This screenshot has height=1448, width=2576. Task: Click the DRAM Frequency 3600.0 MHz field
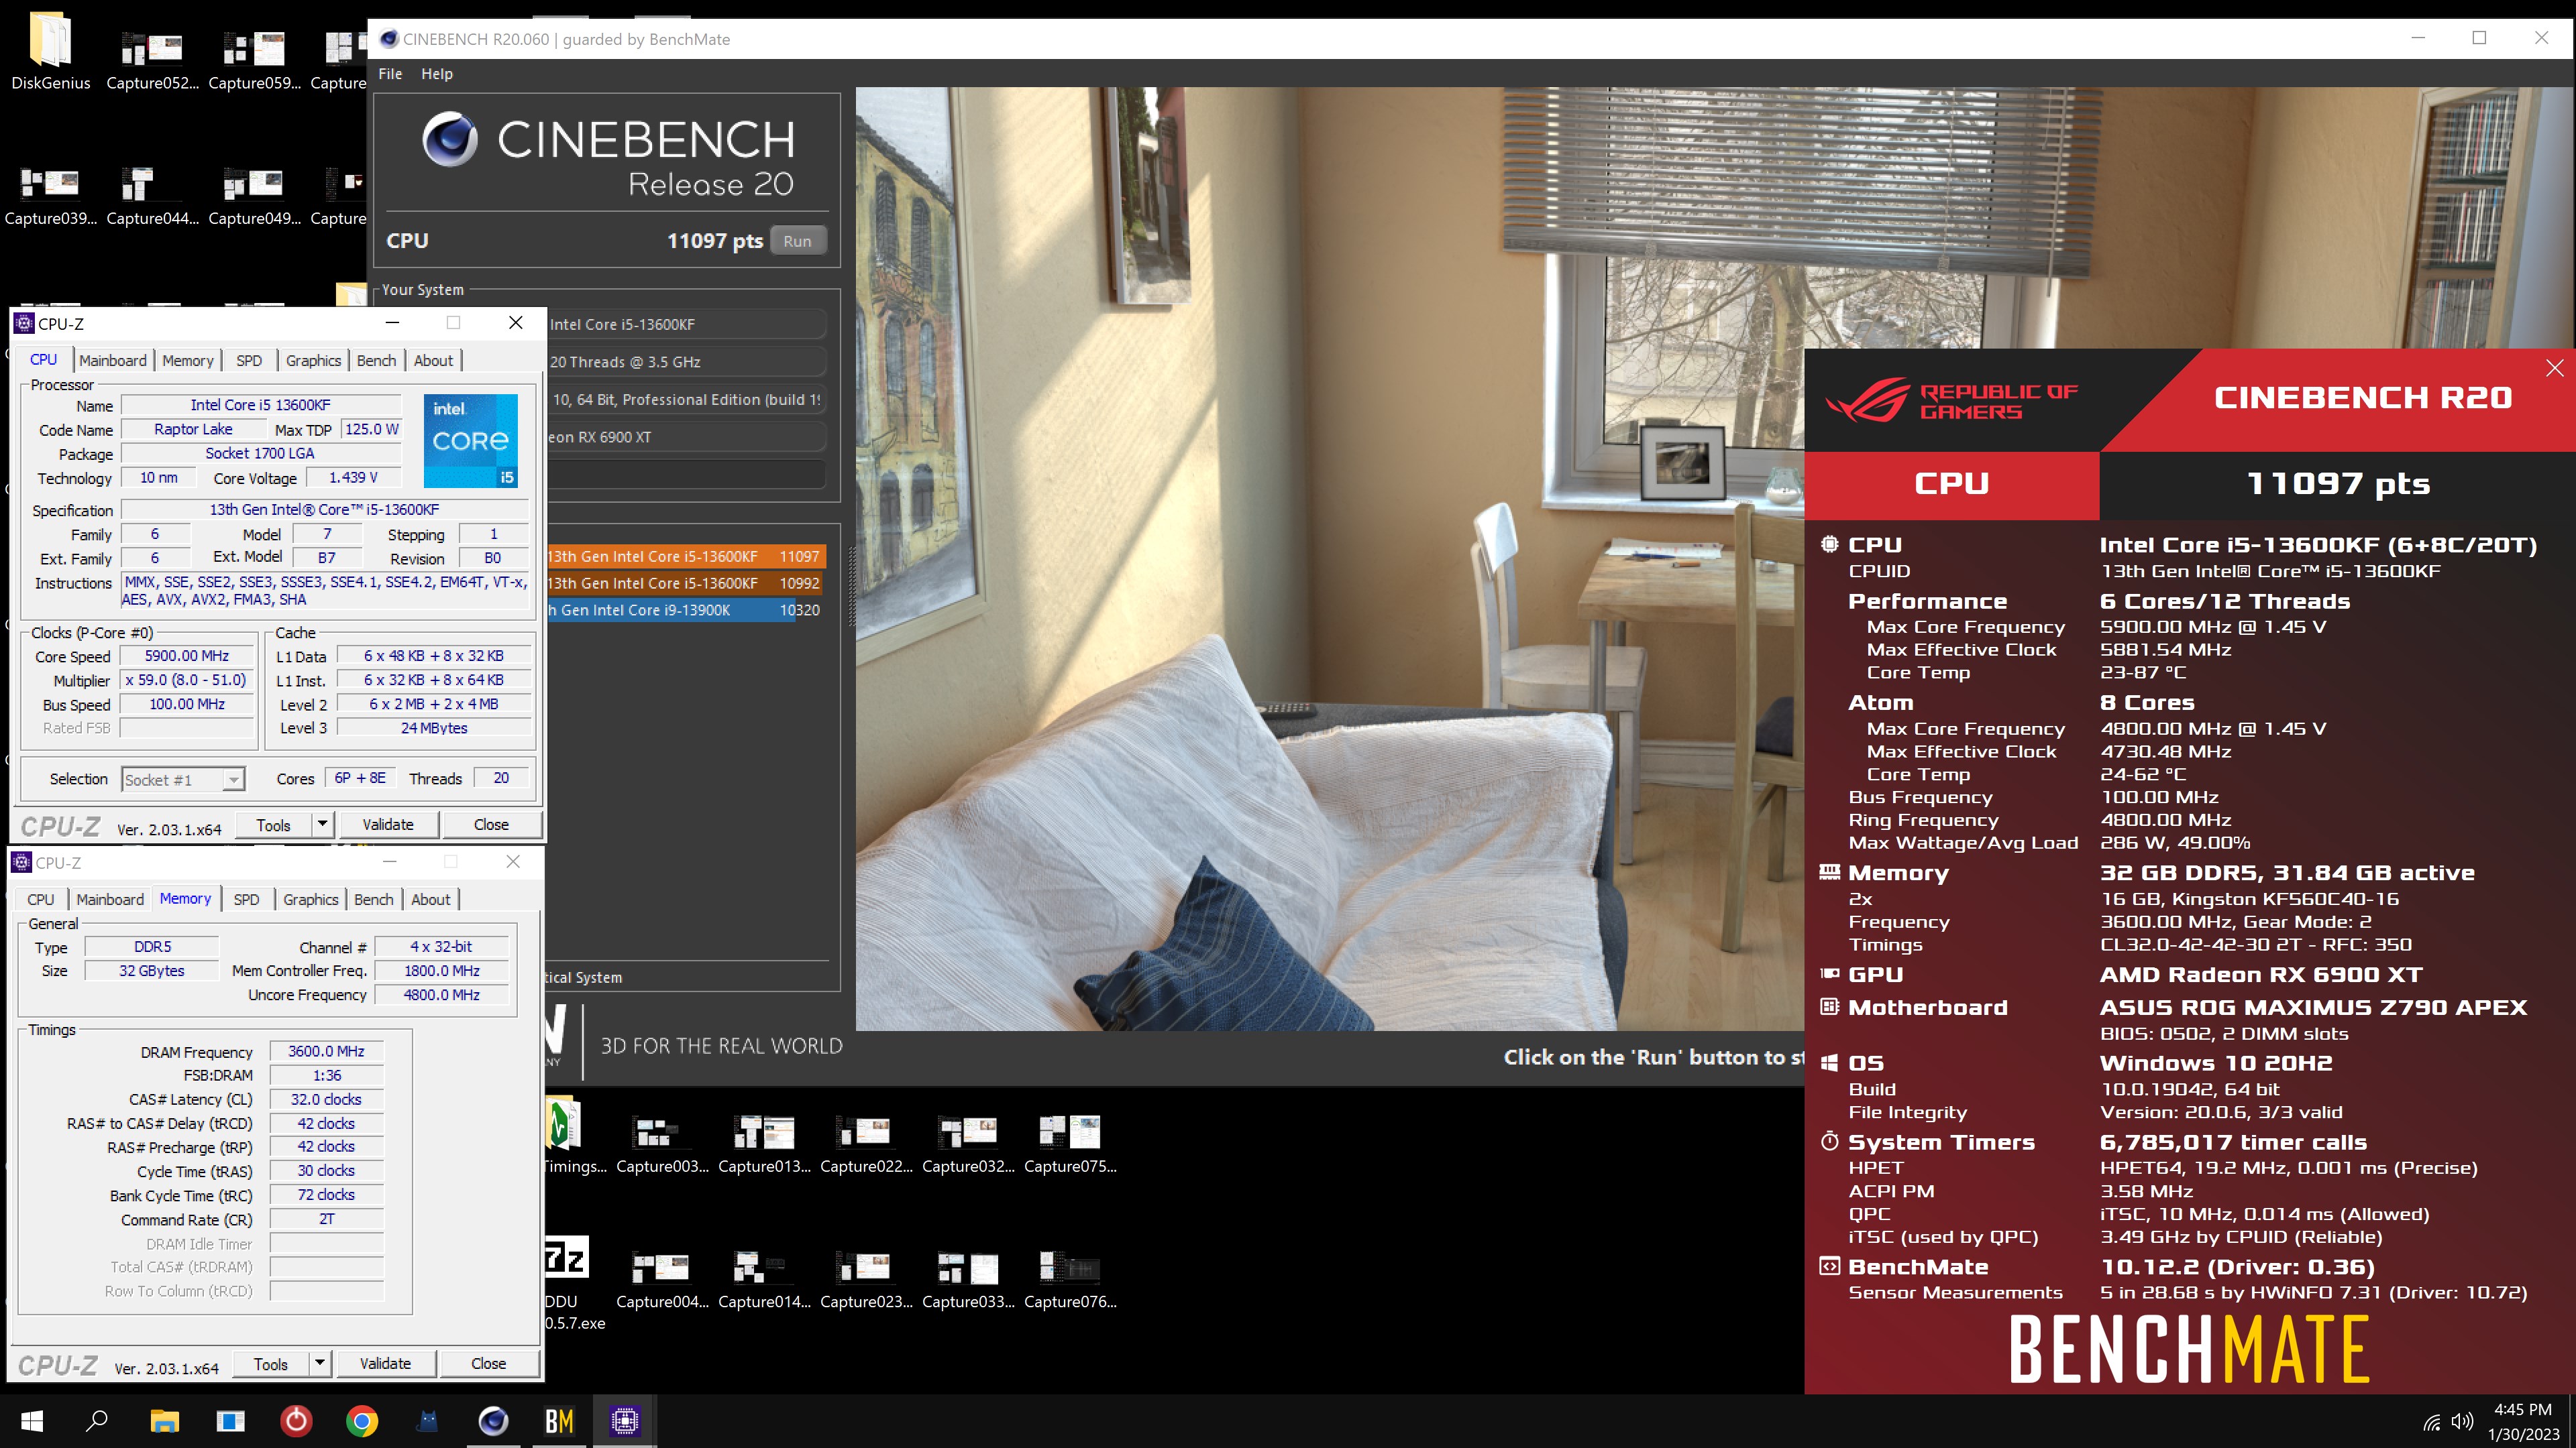pos(326,1051)
